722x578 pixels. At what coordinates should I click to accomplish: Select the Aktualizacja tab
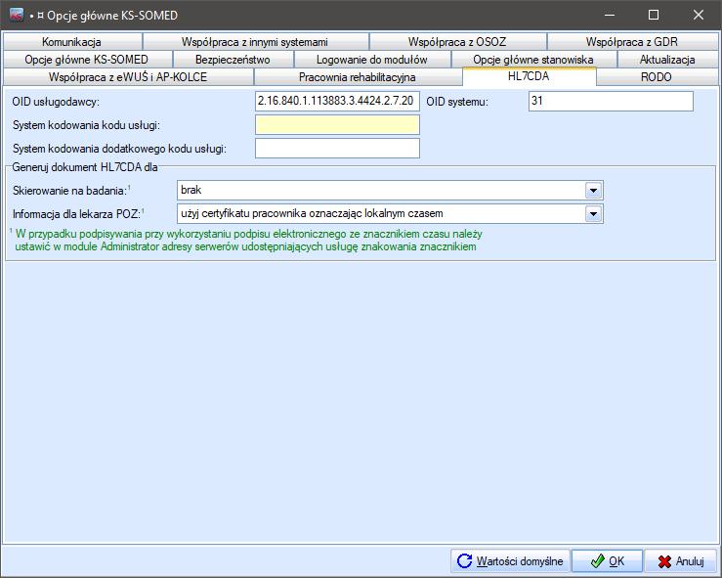667,60
